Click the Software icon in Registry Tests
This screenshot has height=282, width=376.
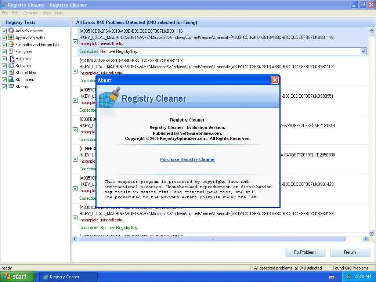pos(11,65)
